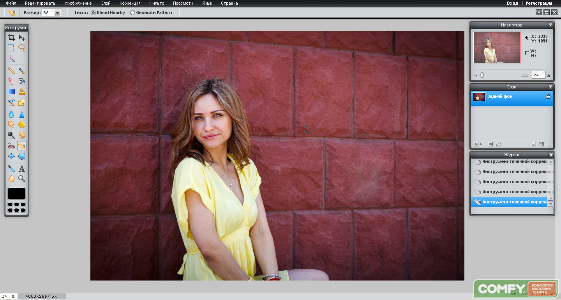Select the pink Eraser tool
The width and height of the screenshot is (561, 300).
pos(11,81)
